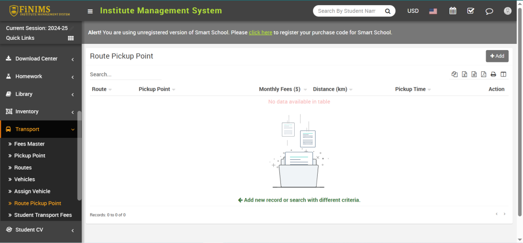
Task: Open the calendar icon in header
Action: click(x=453, y=11)
